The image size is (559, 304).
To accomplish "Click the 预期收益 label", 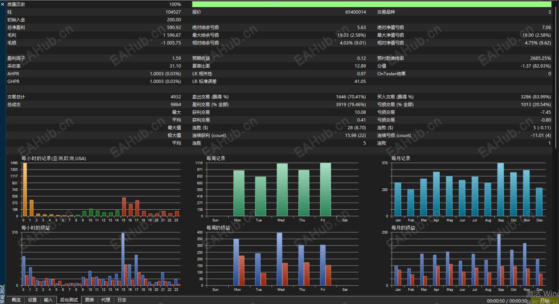I will [201, 58].
